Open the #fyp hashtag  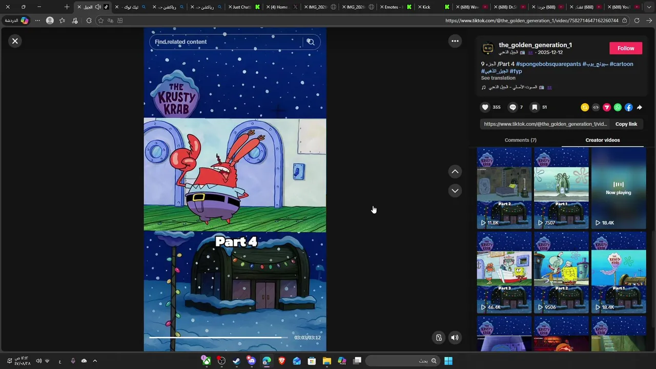tap(516, 71)
